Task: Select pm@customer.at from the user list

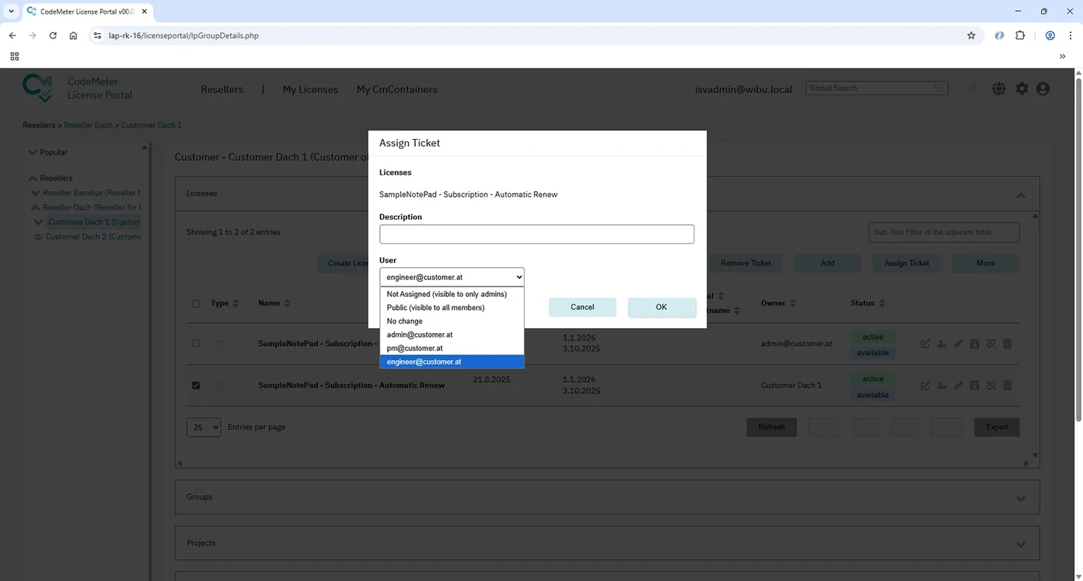Action: pyautogui.click(x=414, y=348)
